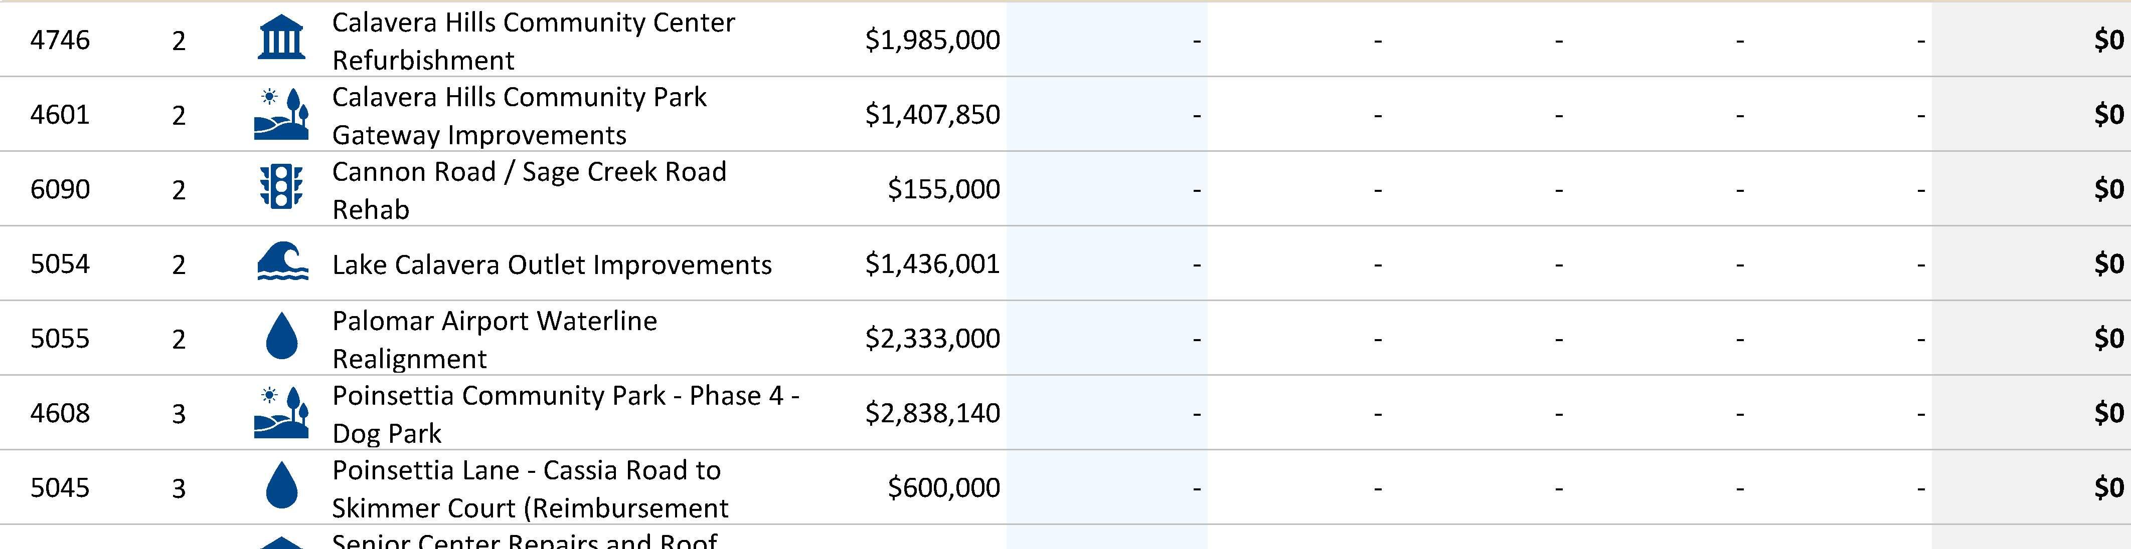Open the Lake Calavera Outlet Improvements project
Viewport: 2131px width, 549px height.
tap(552, 264)
